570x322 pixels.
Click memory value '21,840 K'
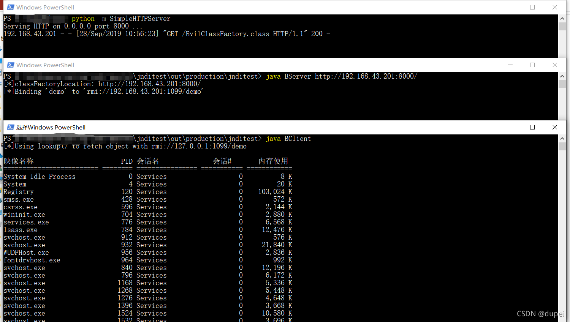[277, 245]
